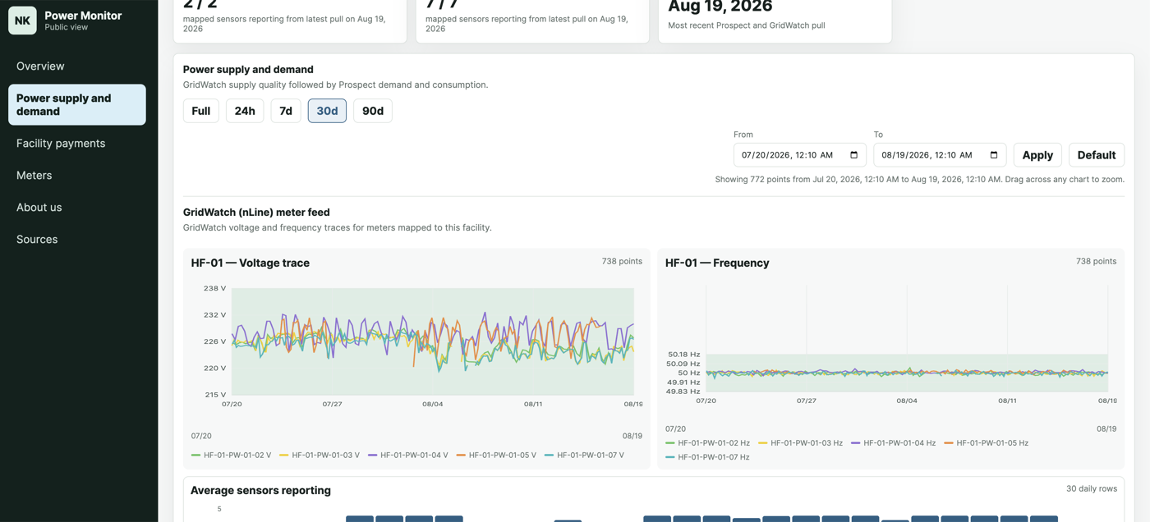Open calendar picker in To date field
This screenshot has width=1150, height=522.
pyautogui.click(x=994, y=155)
